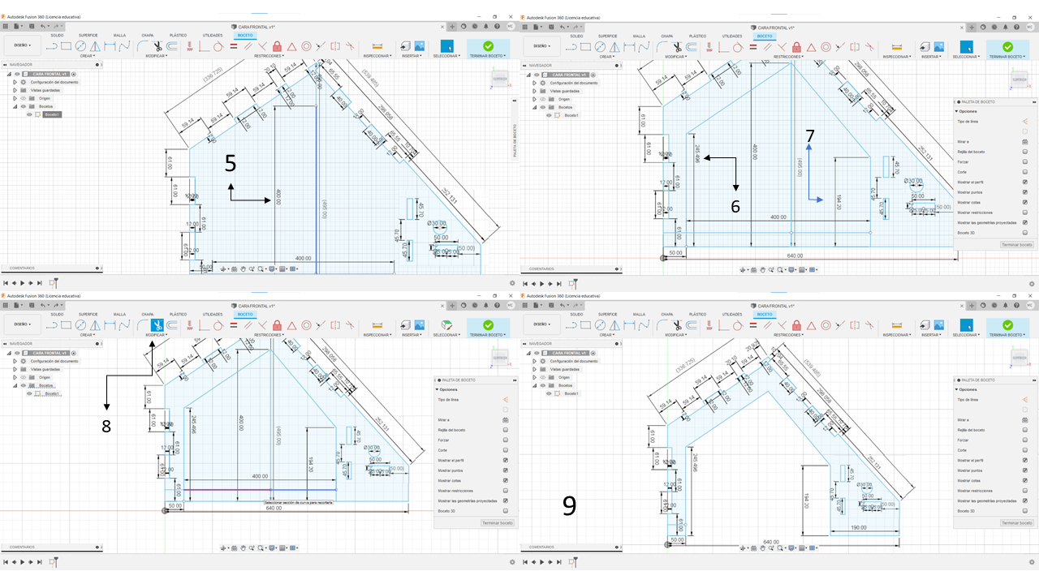This screenshot has height=584, width=1039.
Task: Click green TERMINAR BOCETO check in top-left window
Action: coord(488,47)
